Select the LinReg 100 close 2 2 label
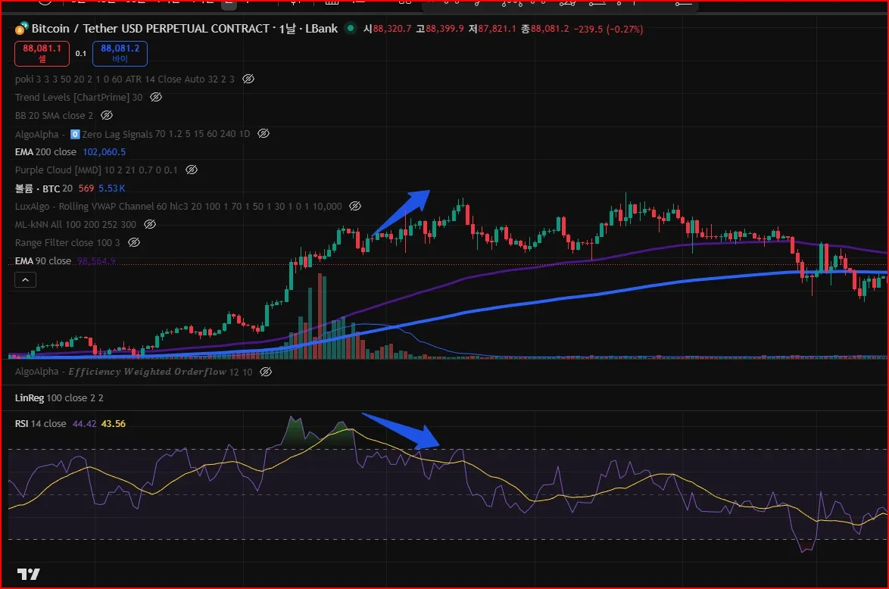 [x=59, y=398]
